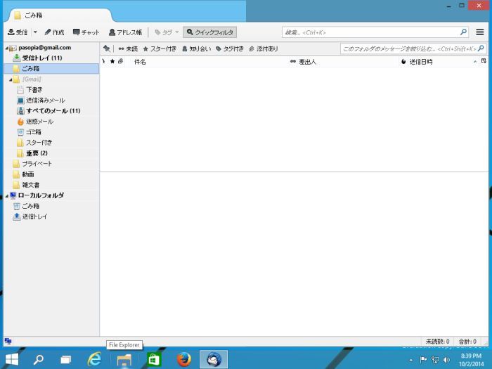Click the attachment column header icon
492x369 pixels.
click(120, 62)
